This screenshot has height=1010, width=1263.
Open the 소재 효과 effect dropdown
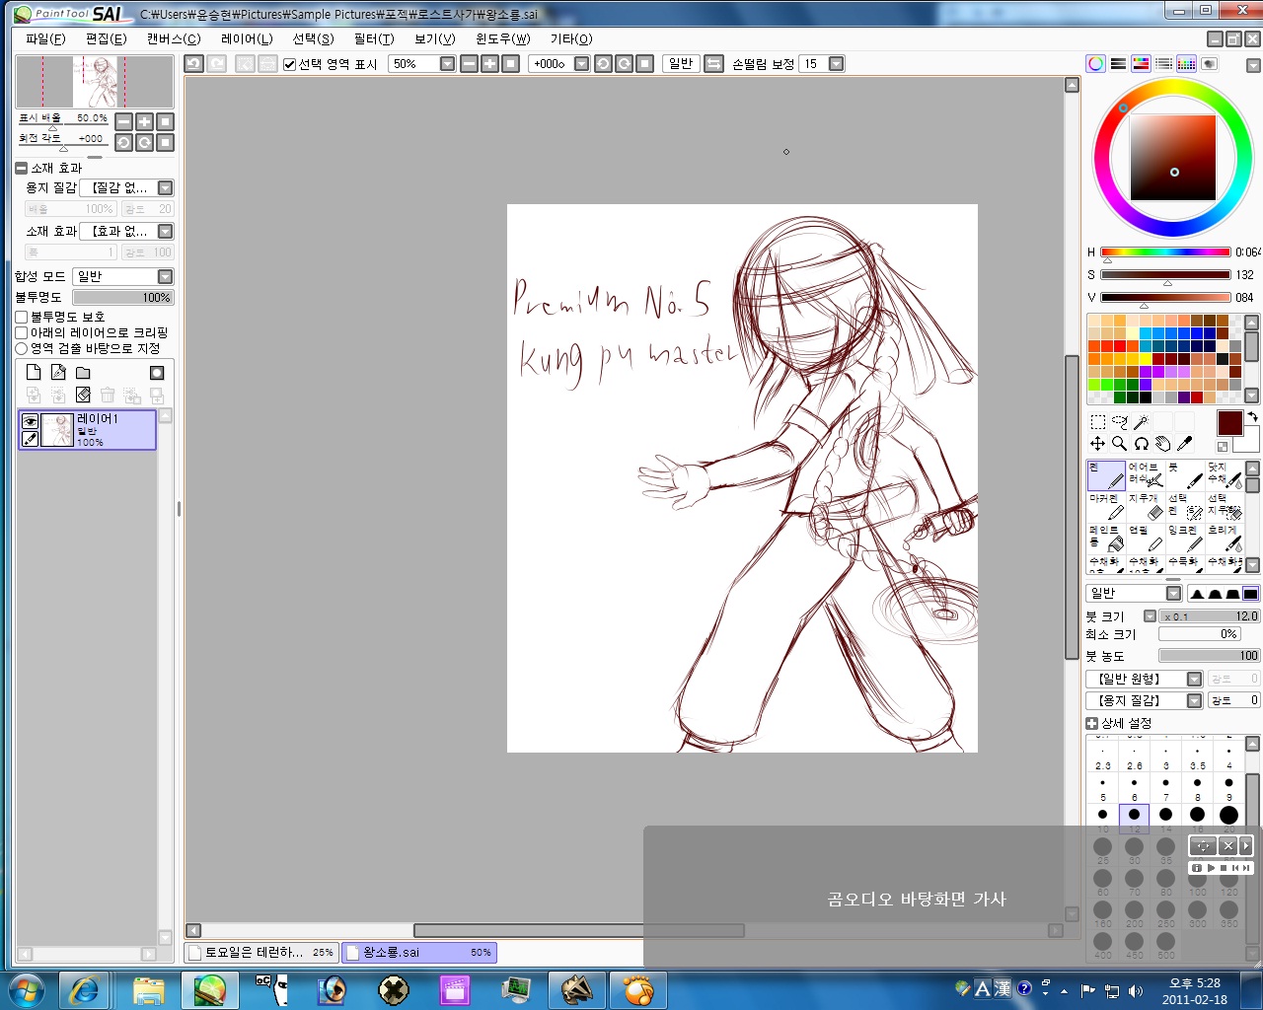(166, 231)
